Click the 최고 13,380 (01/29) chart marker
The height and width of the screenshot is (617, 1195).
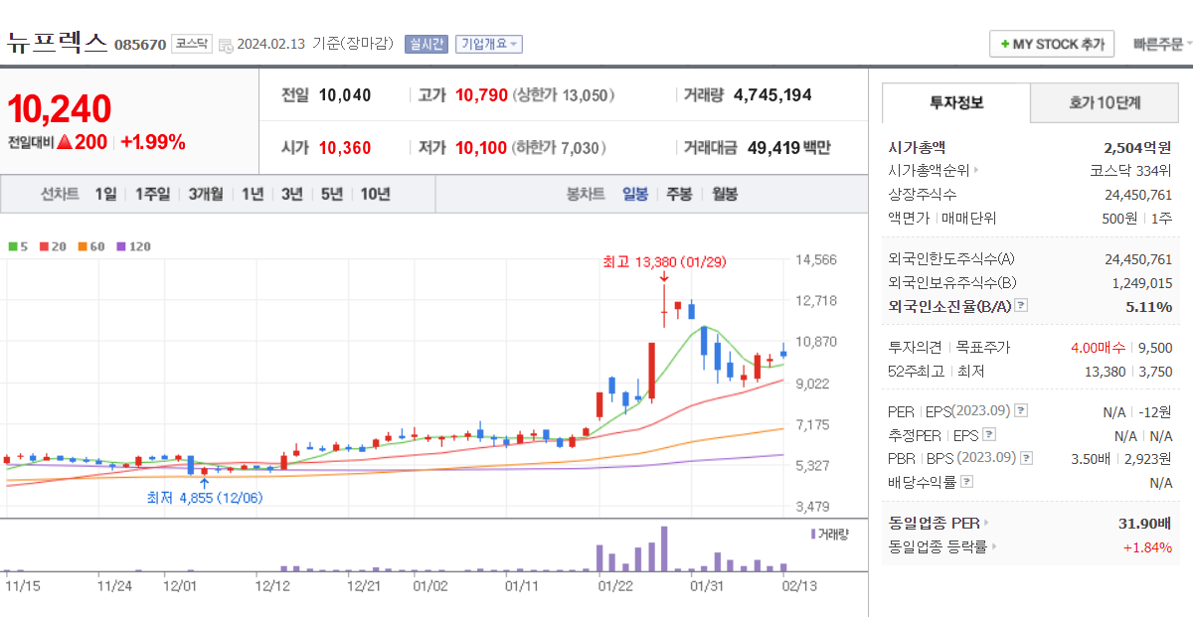pos(664,262)
